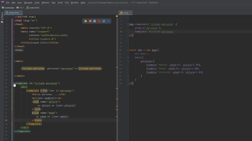This screenshot has width=252, height=141.
Task: Open page in Internet Explorer icon
Action: point(104,21)
